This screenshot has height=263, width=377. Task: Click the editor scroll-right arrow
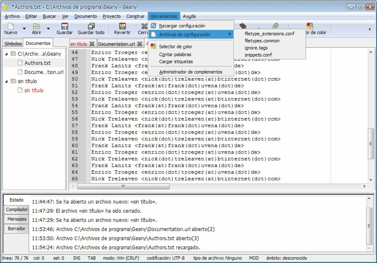point(365,186)
